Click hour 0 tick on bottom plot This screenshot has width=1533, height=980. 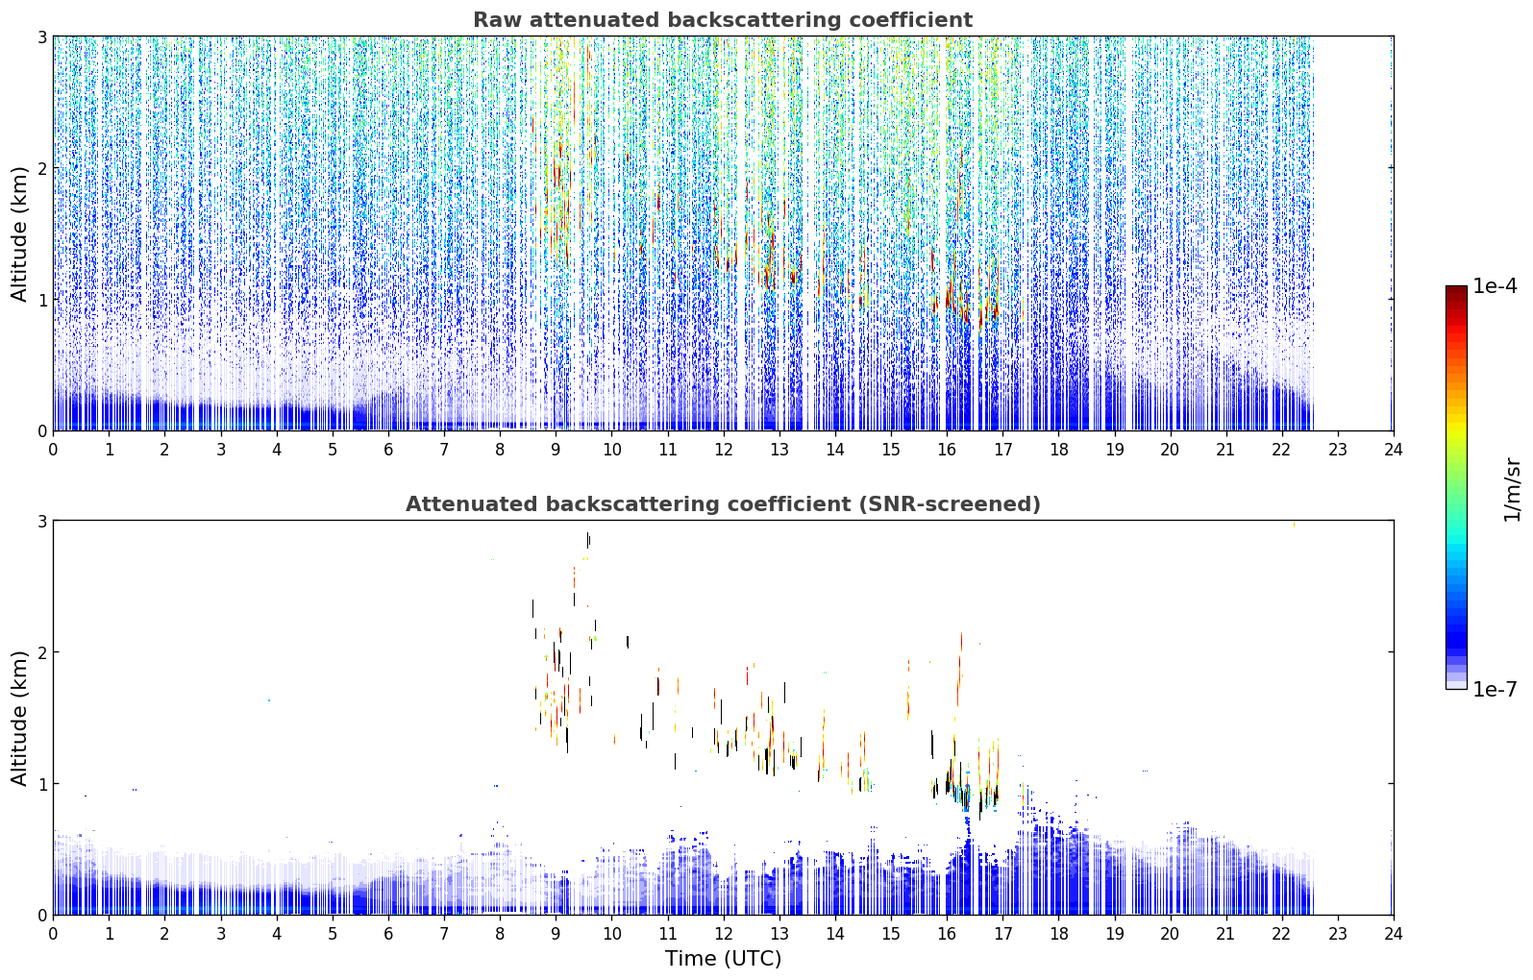(x=53, y=933)
